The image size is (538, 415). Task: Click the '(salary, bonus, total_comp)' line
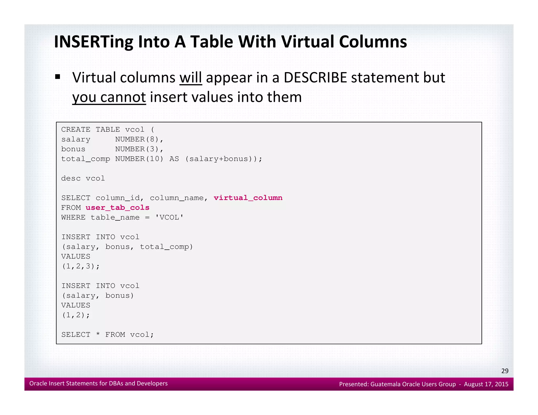(127, 247)
